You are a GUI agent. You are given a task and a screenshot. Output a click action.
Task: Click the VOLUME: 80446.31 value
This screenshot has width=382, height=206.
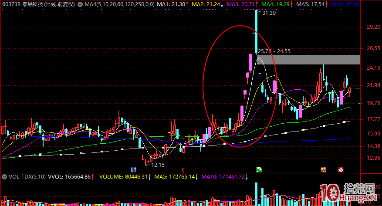123,177
